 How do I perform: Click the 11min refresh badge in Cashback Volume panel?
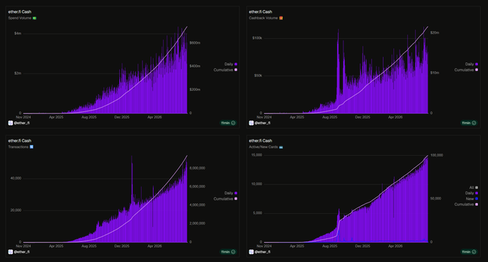point(469,123)
